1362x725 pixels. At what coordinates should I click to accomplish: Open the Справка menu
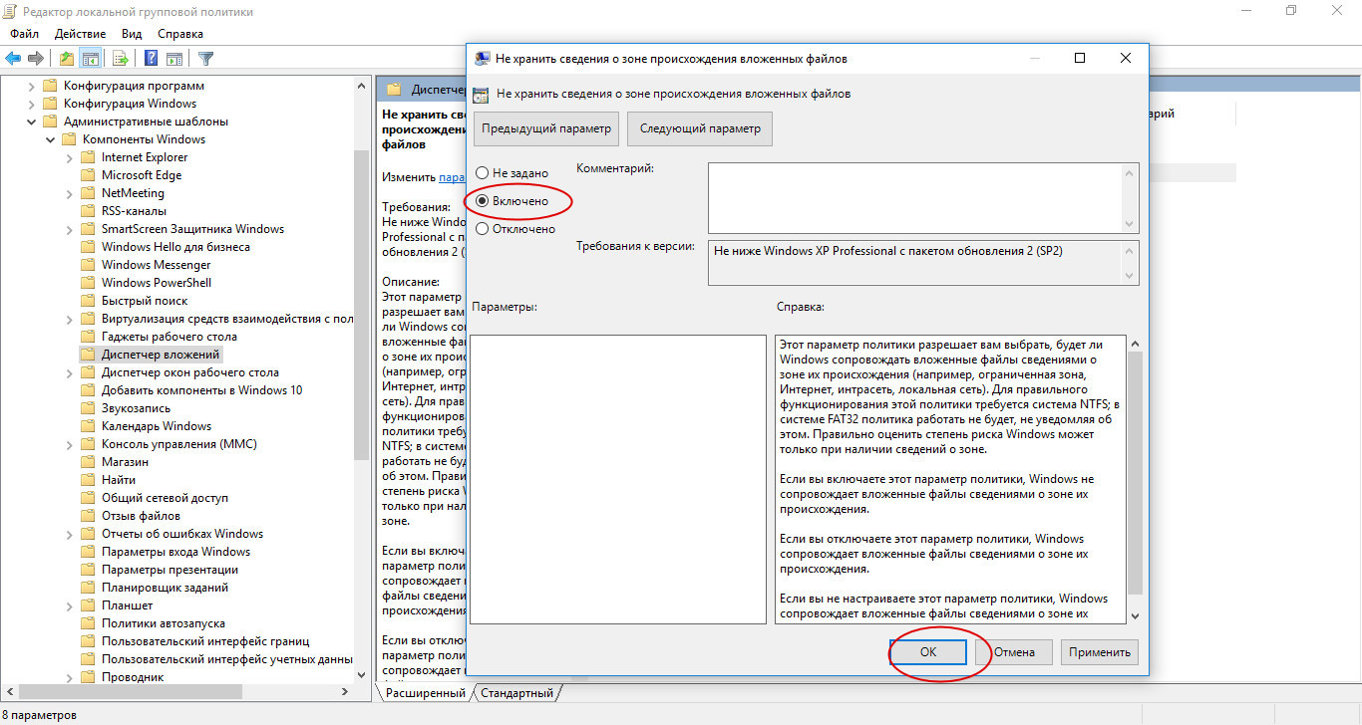click(180, 34)
